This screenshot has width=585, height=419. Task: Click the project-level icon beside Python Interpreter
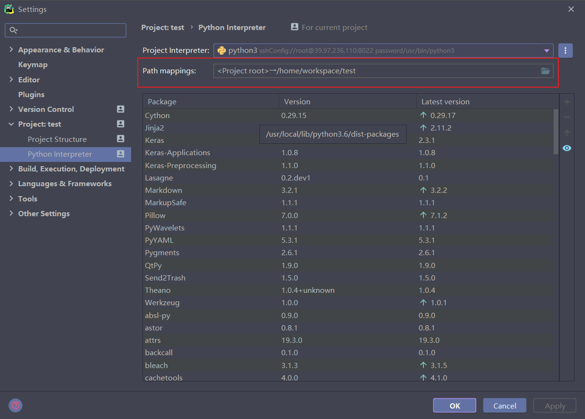coord(121,154)
